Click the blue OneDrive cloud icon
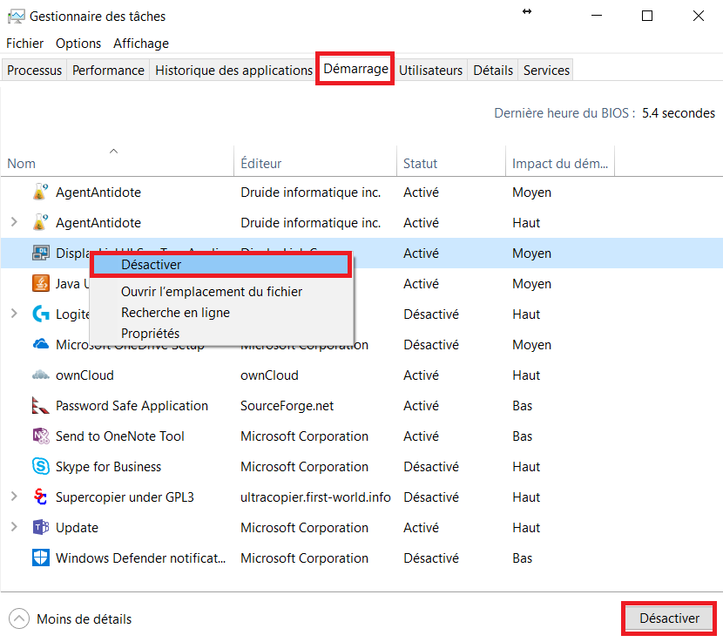 41,344
